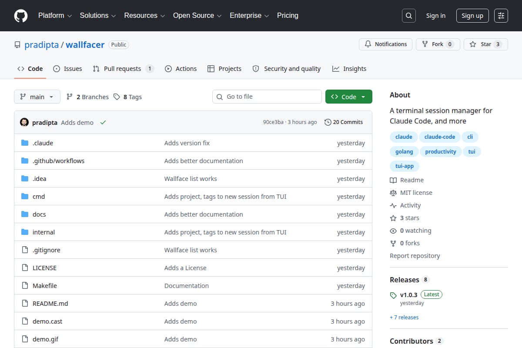This screenshot has height=348, width=522.
Task: Open the main branch selector dropdown
Action: pyautogui.click(x=37, y=97)
